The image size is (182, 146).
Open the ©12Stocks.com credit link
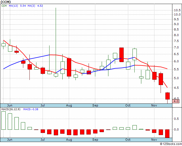[x=171, y=144]
